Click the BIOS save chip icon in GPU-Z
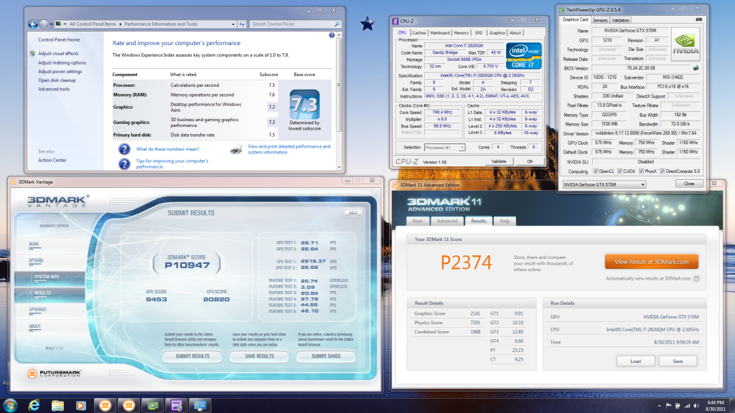This screenshot has height=413, width=735. [696, 68]
